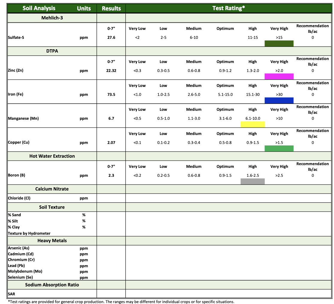Select the Copper >1.5 range value

(279, 143)
